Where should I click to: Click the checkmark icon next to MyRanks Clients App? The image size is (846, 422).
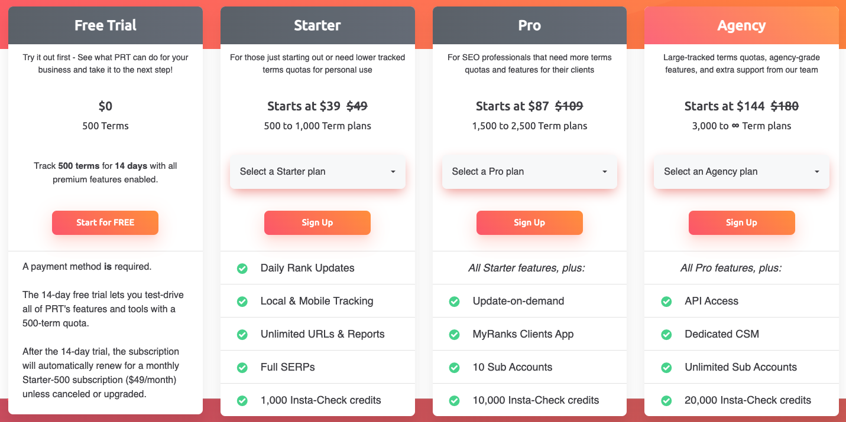(455, 335)
